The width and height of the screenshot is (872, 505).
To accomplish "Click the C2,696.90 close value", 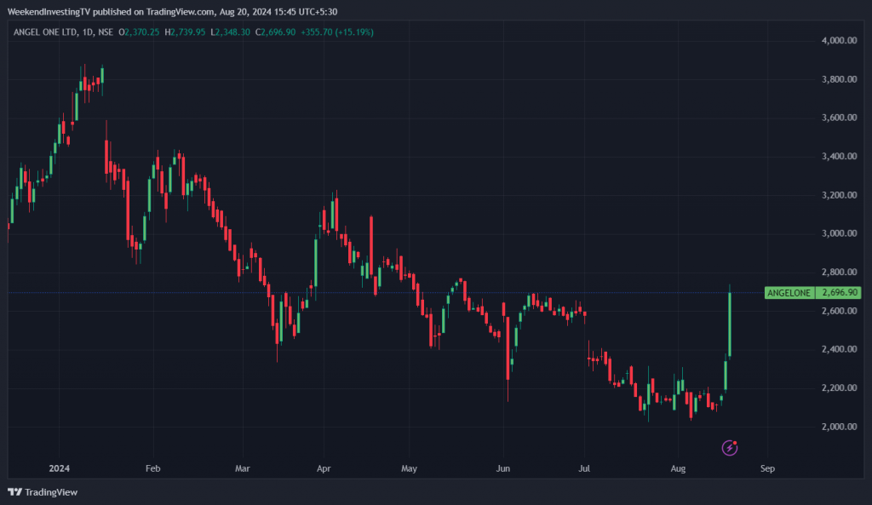I will point(275,32).
